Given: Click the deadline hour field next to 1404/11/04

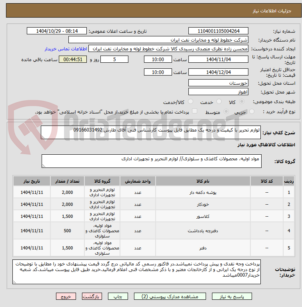Looking at the screenshot, I should tap(158, 59).
